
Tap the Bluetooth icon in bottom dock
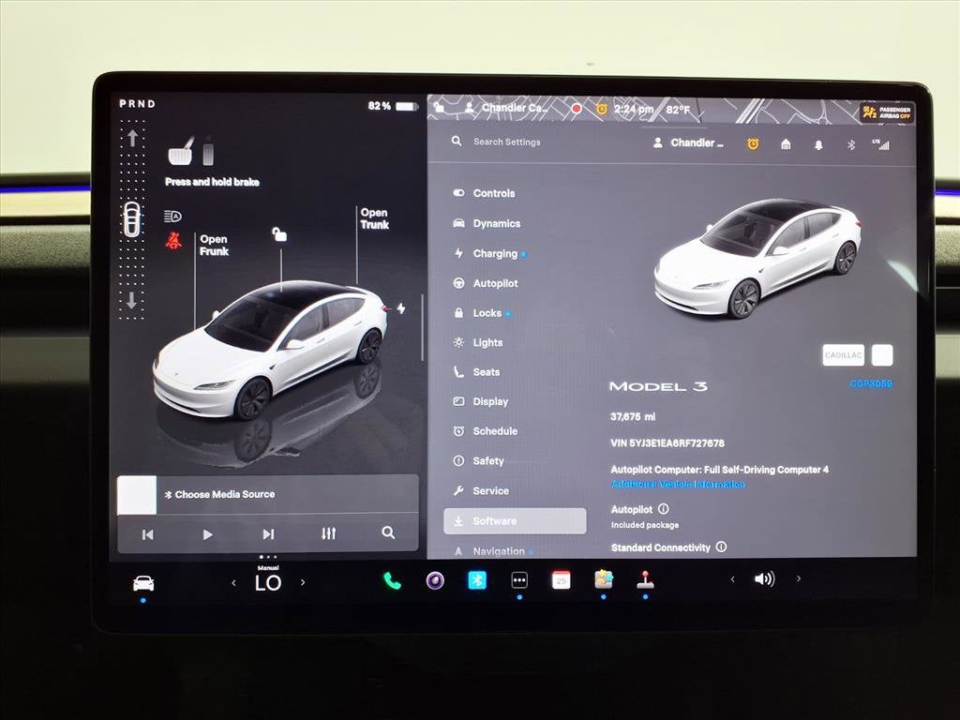click(x=477, y=580)
